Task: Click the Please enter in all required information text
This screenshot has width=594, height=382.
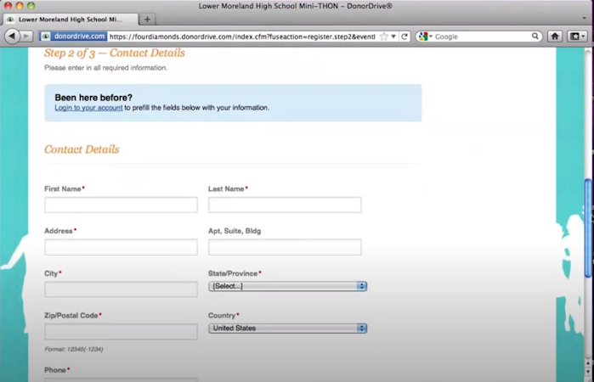Action: pos(105,68)
